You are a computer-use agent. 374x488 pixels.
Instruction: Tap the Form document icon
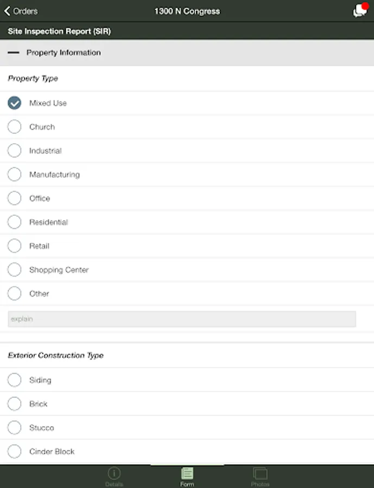coord(187,473)
